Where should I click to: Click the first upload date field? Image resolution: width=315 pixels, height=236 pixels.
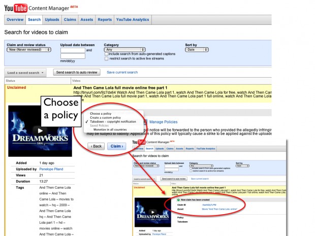(x=73, y=50)
